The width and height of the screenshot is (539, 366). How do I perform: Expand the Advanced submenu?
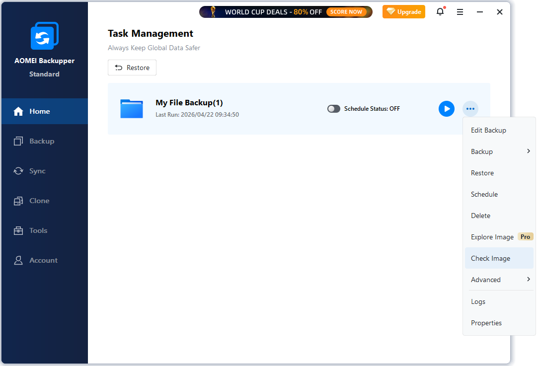(x=499, y=280)
